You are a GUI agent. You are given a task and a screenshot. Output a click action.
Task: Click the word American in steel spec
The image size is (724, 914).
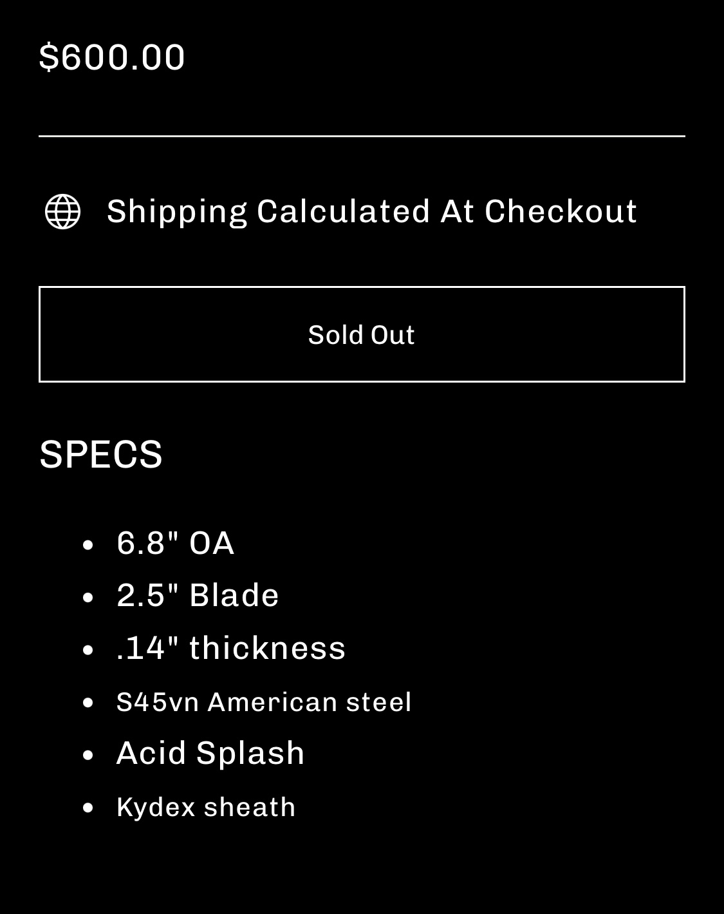pyautogui.click(x=273, y=702)
